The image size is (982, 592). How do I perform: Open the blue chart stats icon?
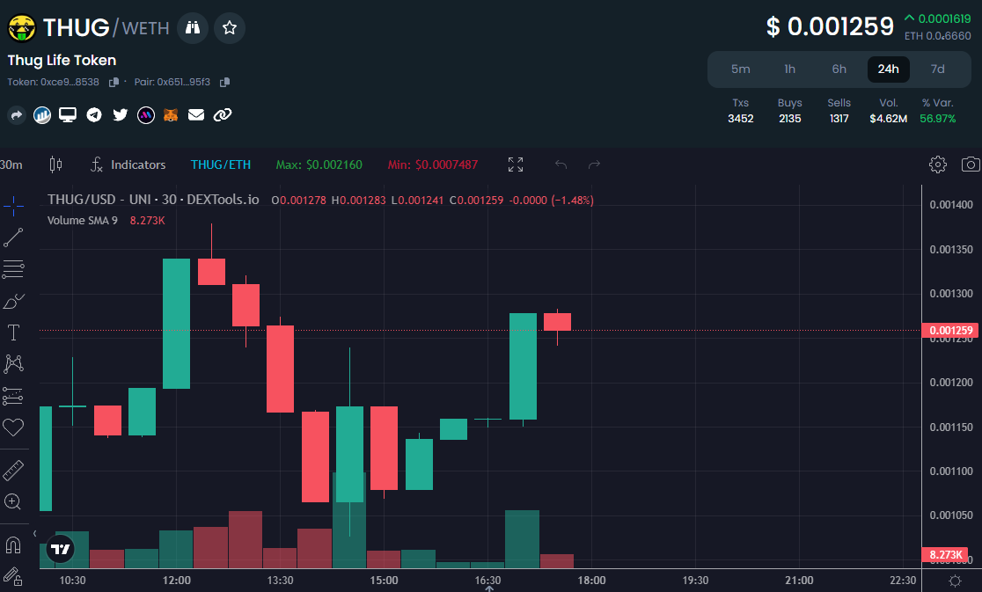(x=42, y=115)
